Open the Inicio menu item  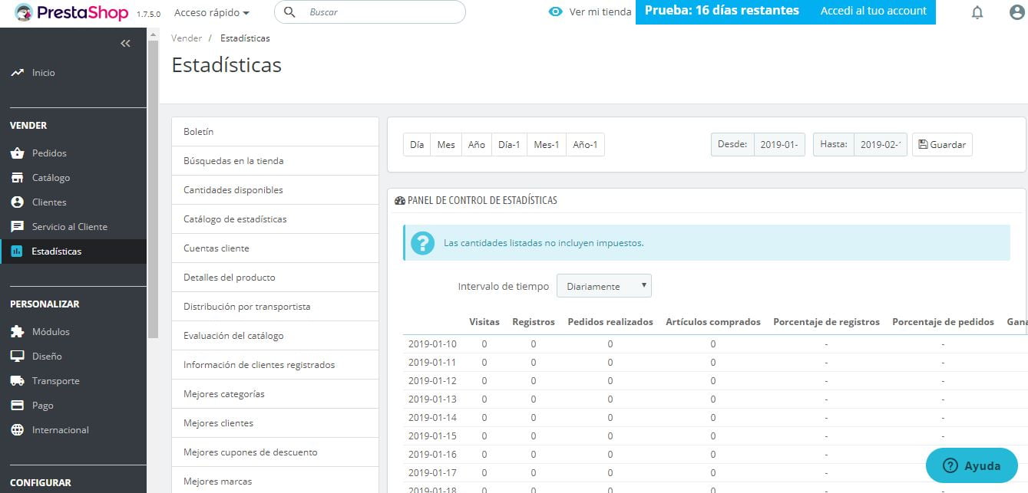43,72
